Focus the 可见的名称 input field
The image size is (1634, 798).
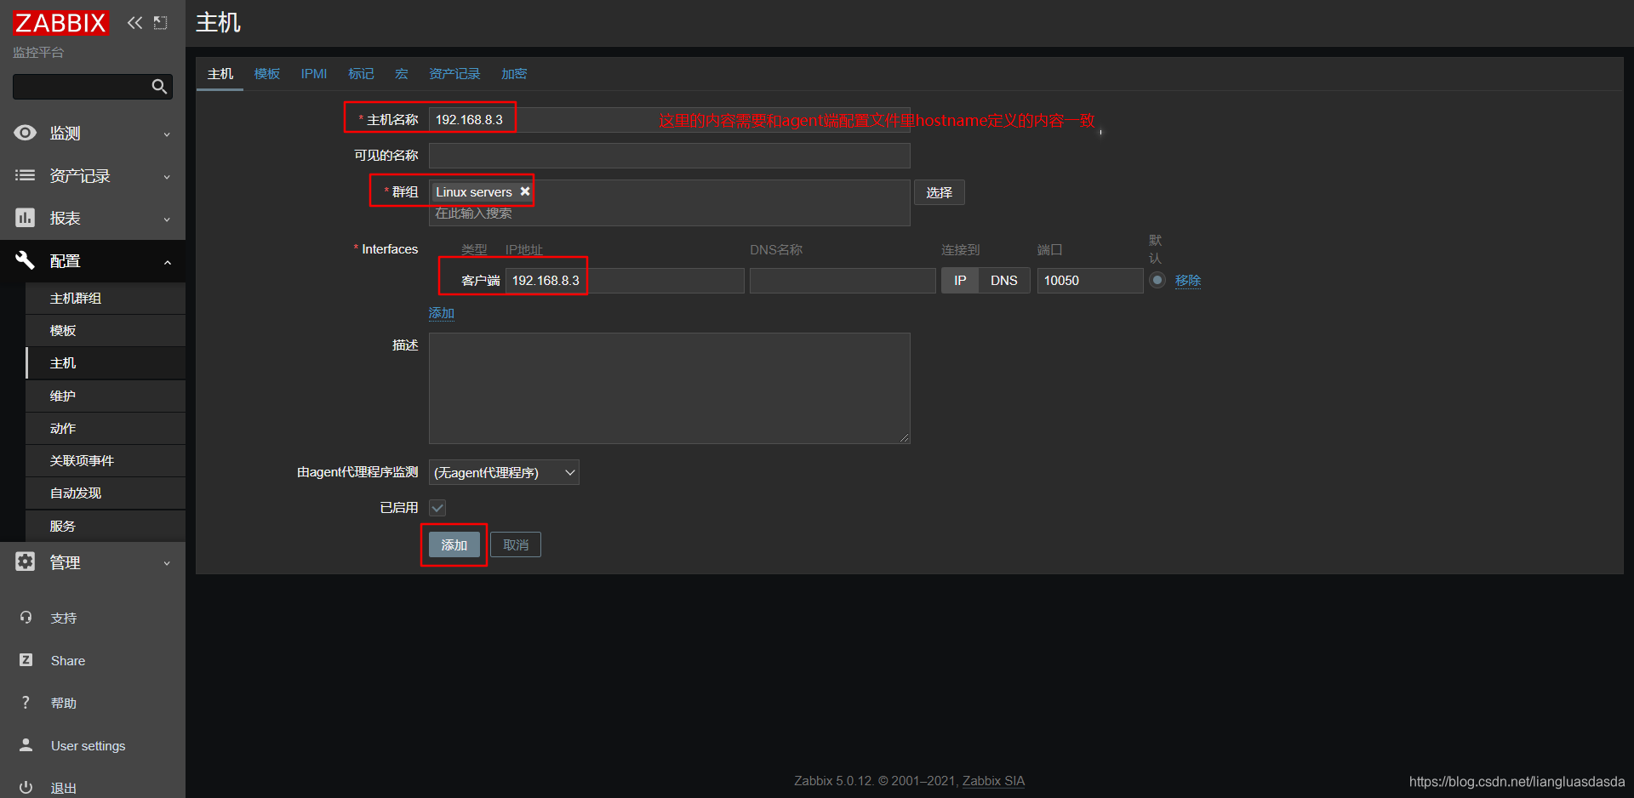tap(670, 156)
